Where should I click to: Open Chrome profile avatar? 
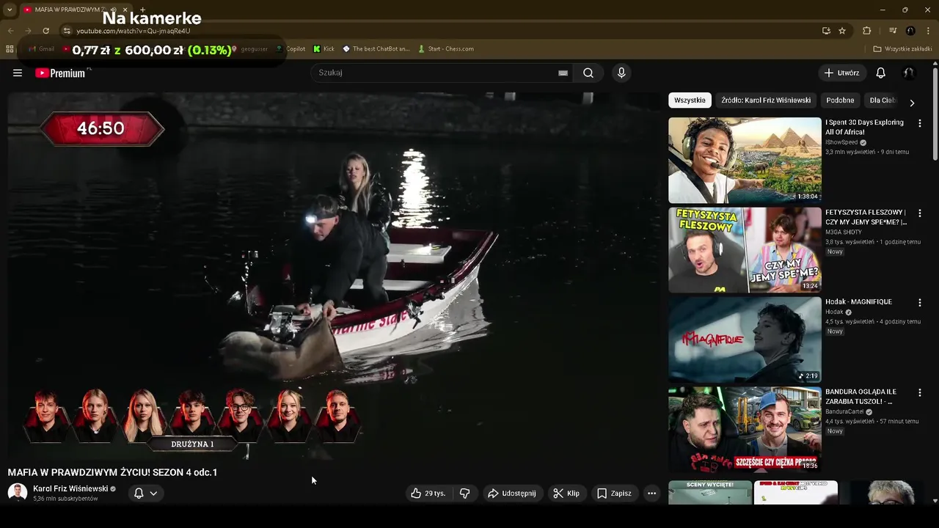coord(910,31)
